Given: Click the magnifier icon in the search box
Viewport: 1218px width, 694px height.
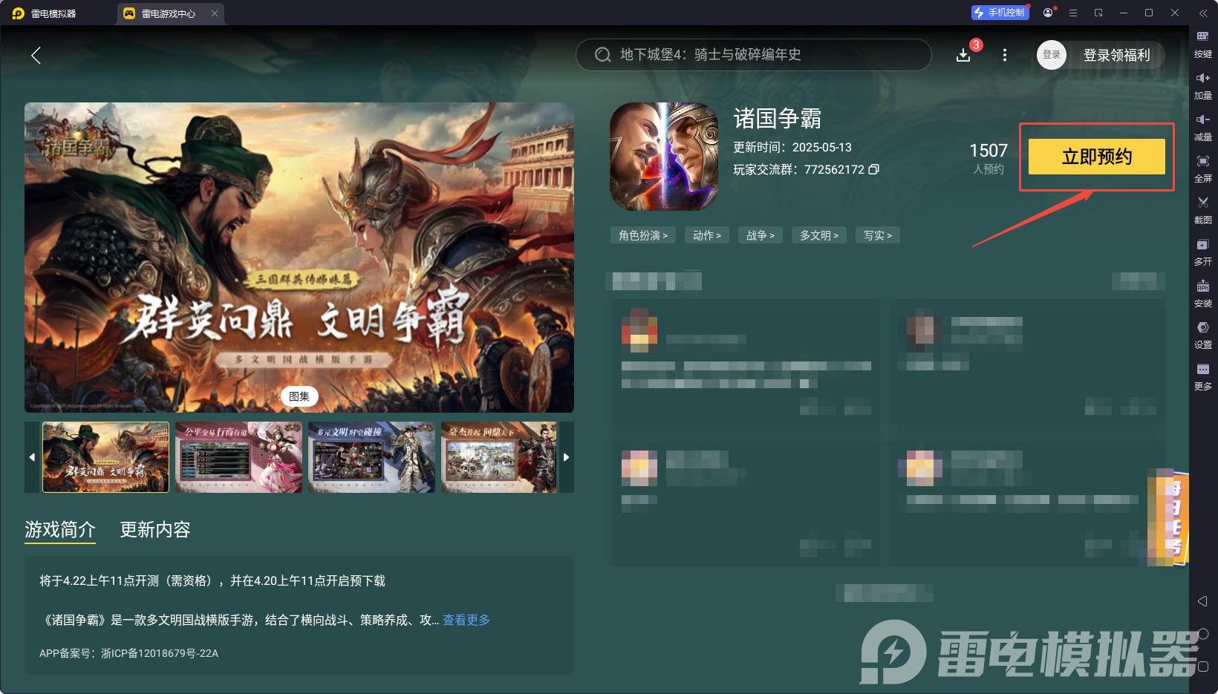Looking at the screenshot, I should [603, 55].
